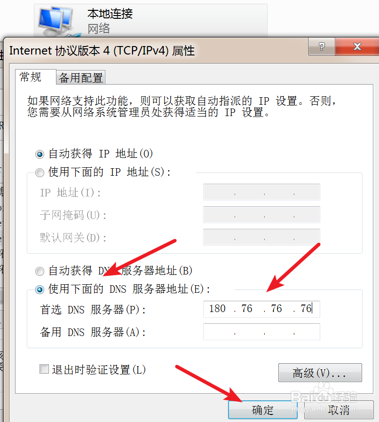Screen dimensions: 379x422
Task: Select 使用下面的 DNS 服务器地址 radio button
Action: point(39,289)
